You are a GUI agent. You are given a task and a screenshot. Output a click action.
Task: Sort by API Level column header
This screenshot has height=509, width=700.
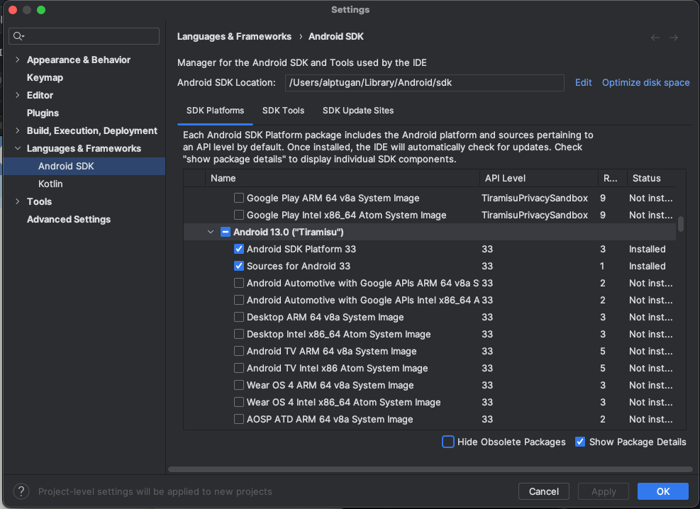(539, 178)
